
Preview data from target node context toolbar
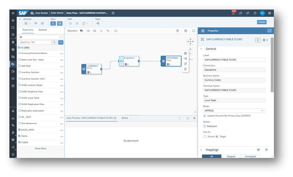click(185, 53)
